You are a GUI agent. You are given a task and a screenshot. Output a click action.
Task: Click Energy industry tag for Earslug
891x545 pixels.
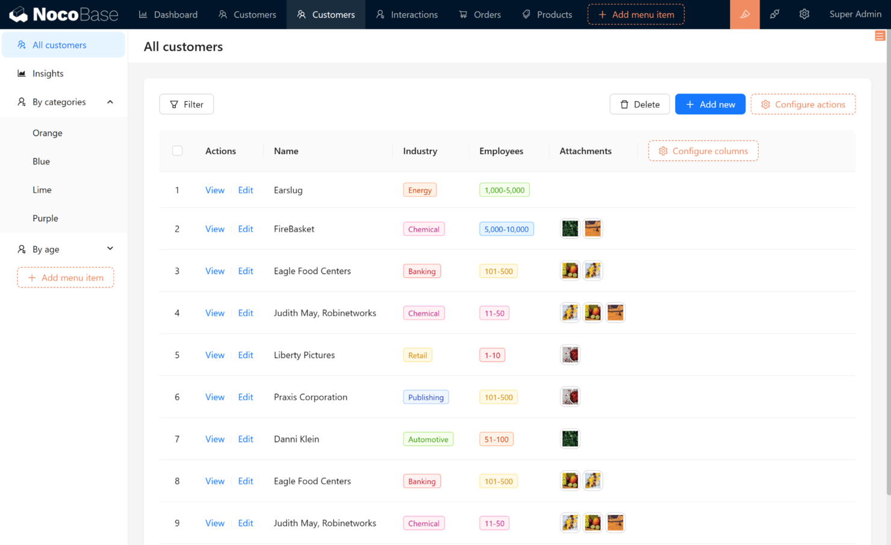point(420,190)
